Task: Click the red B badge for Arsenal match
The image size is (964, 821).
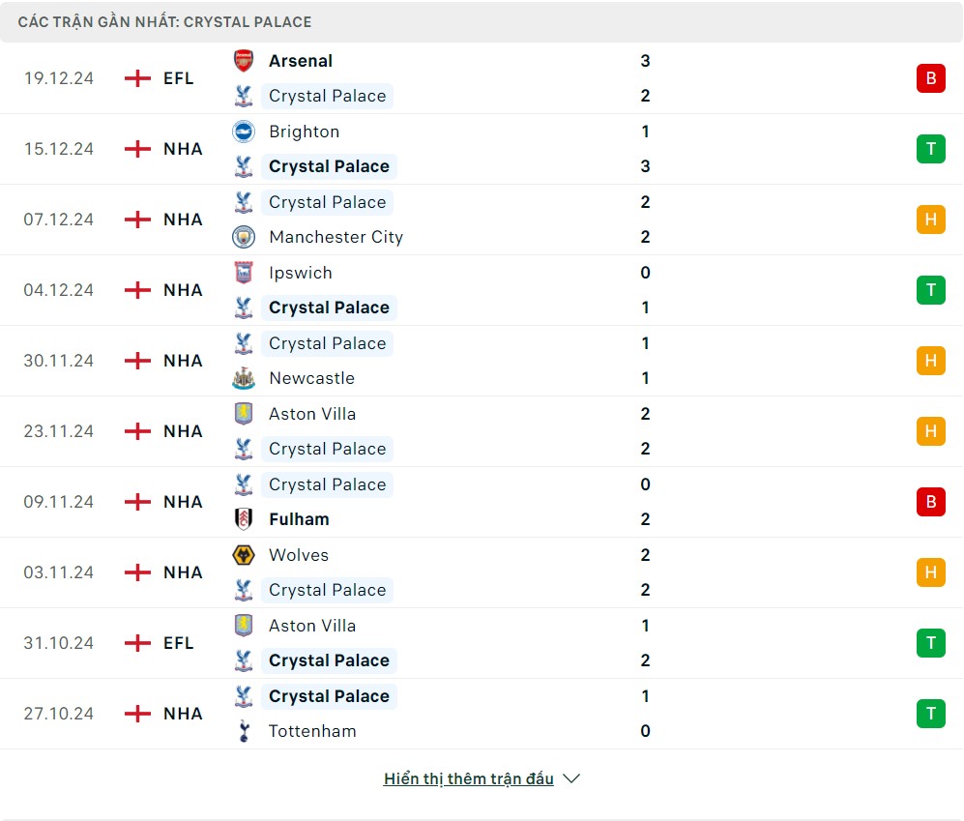Action: coord(930,78)
